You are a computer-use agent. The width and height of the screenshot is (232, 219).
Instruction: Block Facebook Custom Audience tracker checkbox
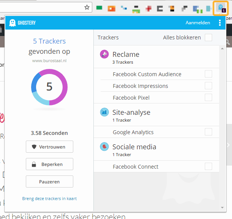[208, 74]
